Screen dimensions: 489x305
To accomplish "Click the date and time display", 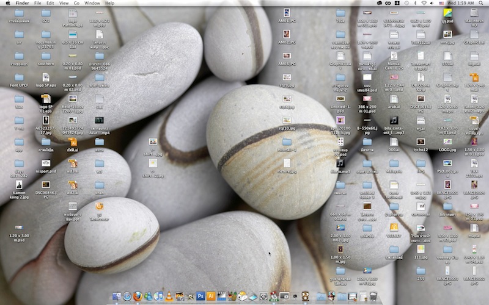I will click(x=461, y=3).
